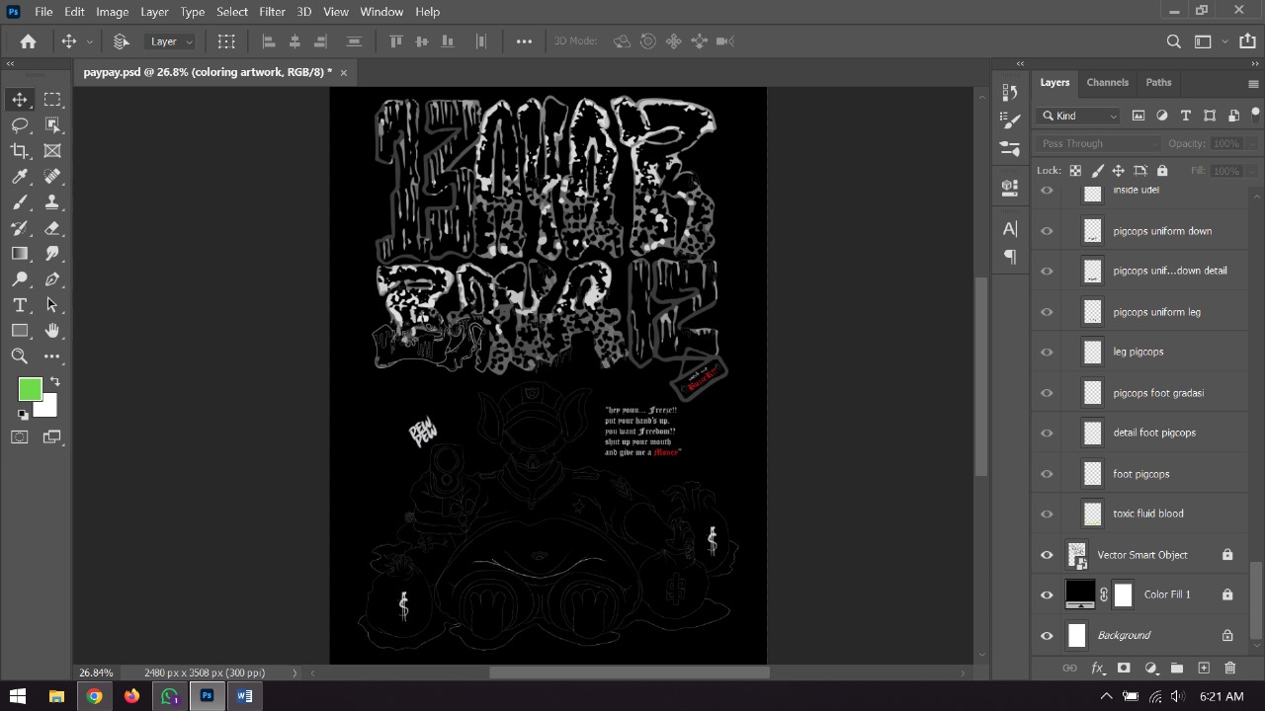
Task: Select the Eyedropper tool
Action: (20, 177)
